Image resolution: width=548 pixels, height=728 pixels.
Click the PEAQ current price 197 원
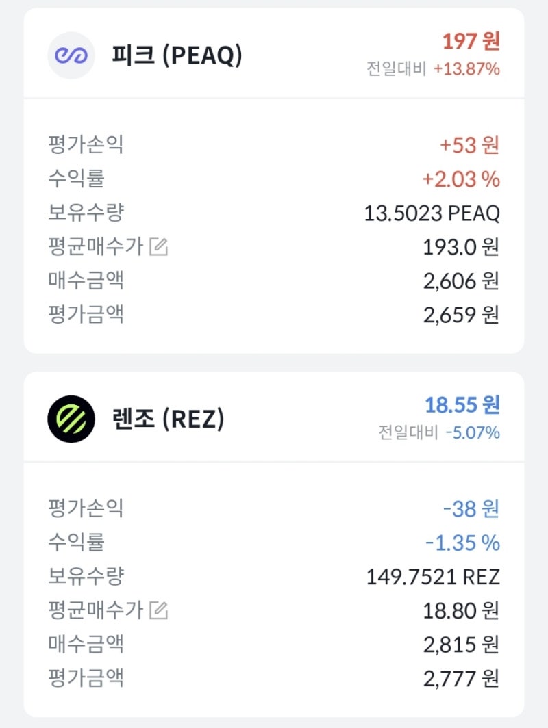click(x=471, y=41)
